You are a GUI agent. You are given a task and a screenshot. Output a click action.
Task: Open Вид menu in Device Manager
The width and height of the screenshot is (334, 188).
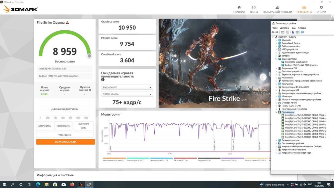coord(294,28)
